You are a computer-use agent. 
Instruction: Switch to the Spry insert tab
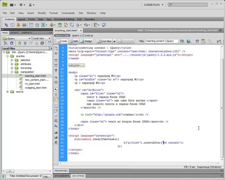click(x=49, y=19)
